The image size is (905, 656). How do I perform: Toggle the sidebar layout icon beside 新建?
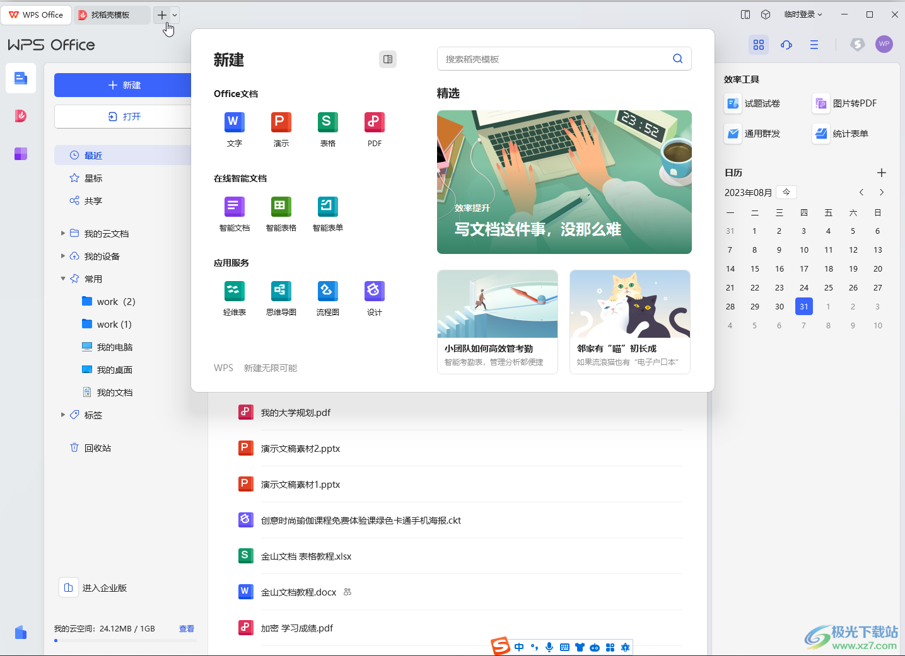tap(388, 59)
